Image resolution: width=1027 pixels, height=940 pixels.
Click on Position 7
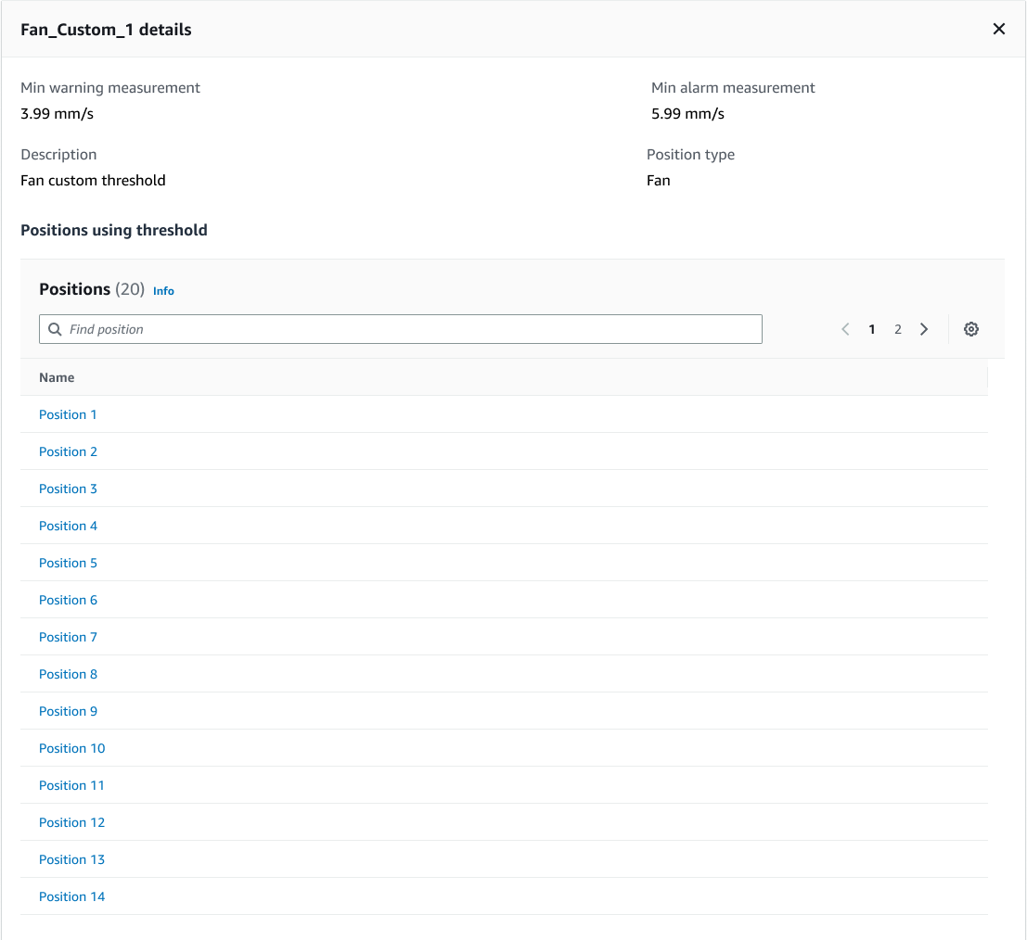[x=68, y=637]
